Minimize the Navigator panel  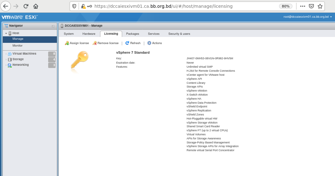point(53,26)
